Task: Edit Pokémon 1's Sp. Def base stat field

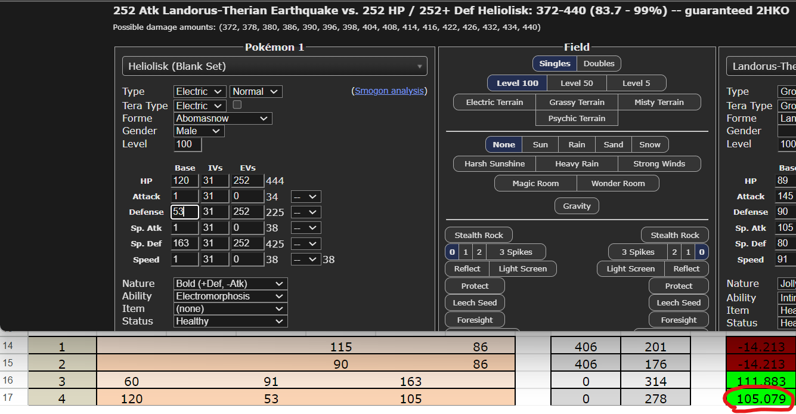Action: point(185,243)
